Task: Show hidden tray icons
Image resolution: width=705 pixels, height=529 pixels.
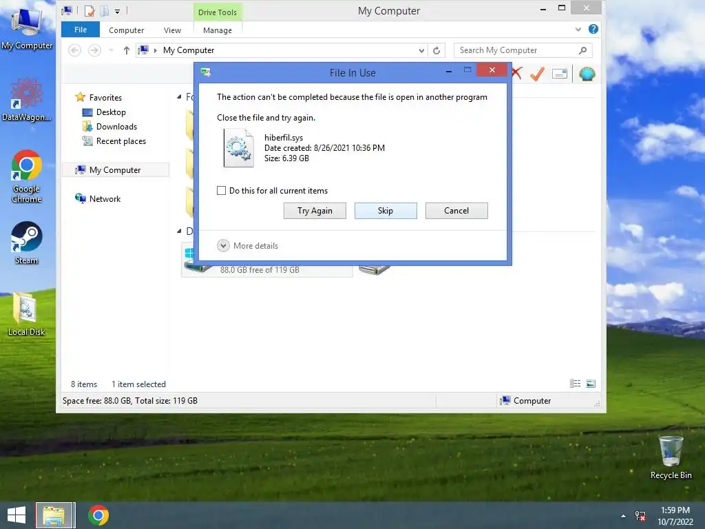Action: 623,516
